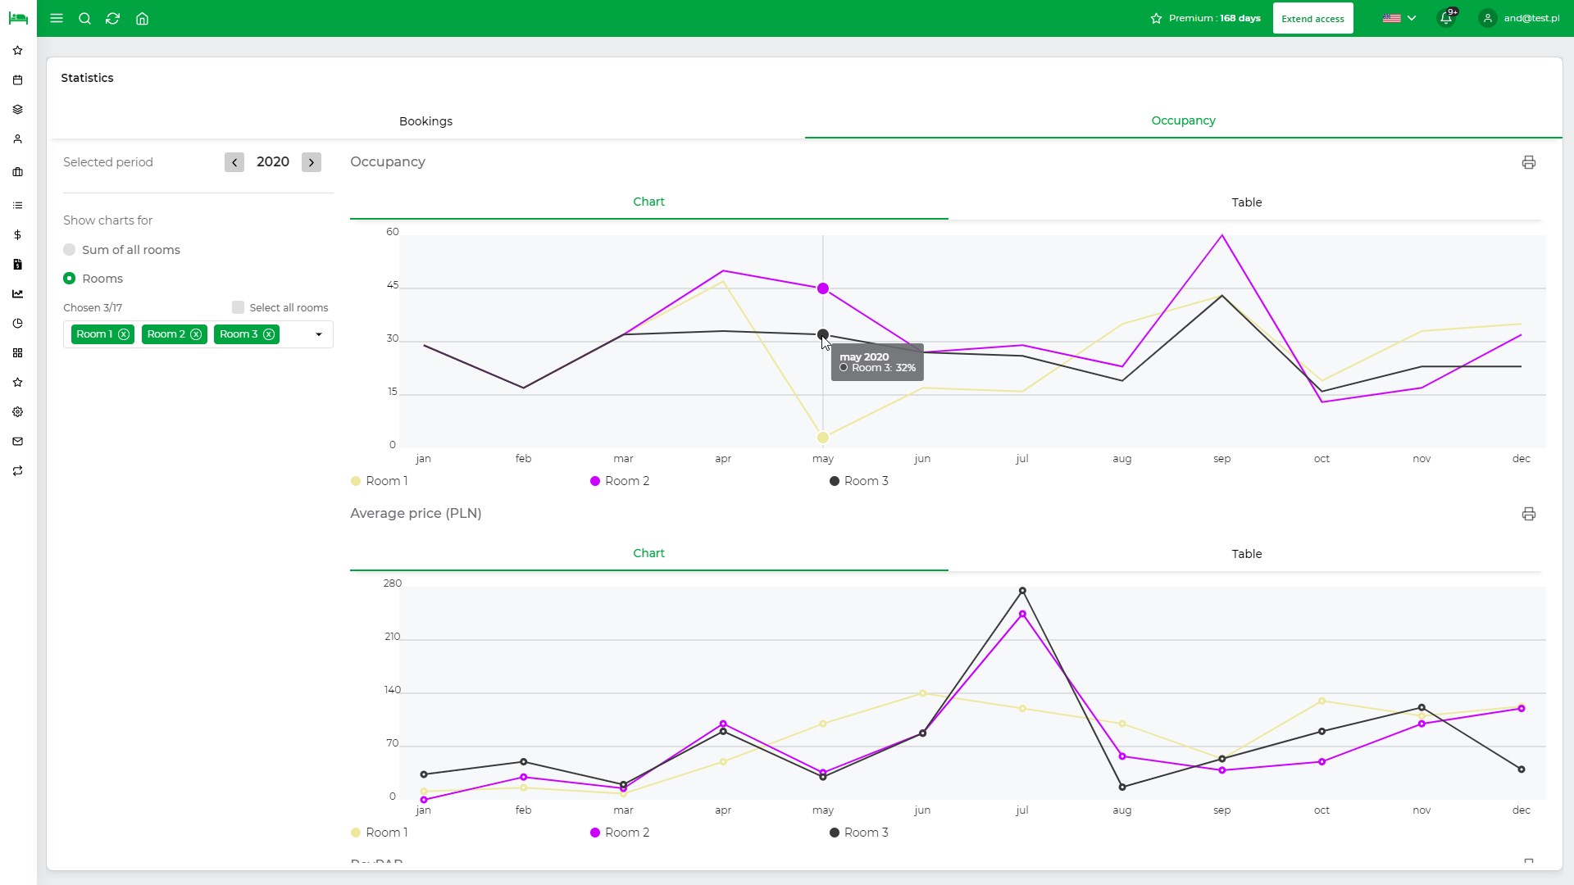1574x885 pixels.
Task: Open calendar icon in left sidebar
Action: pos(18,80)
